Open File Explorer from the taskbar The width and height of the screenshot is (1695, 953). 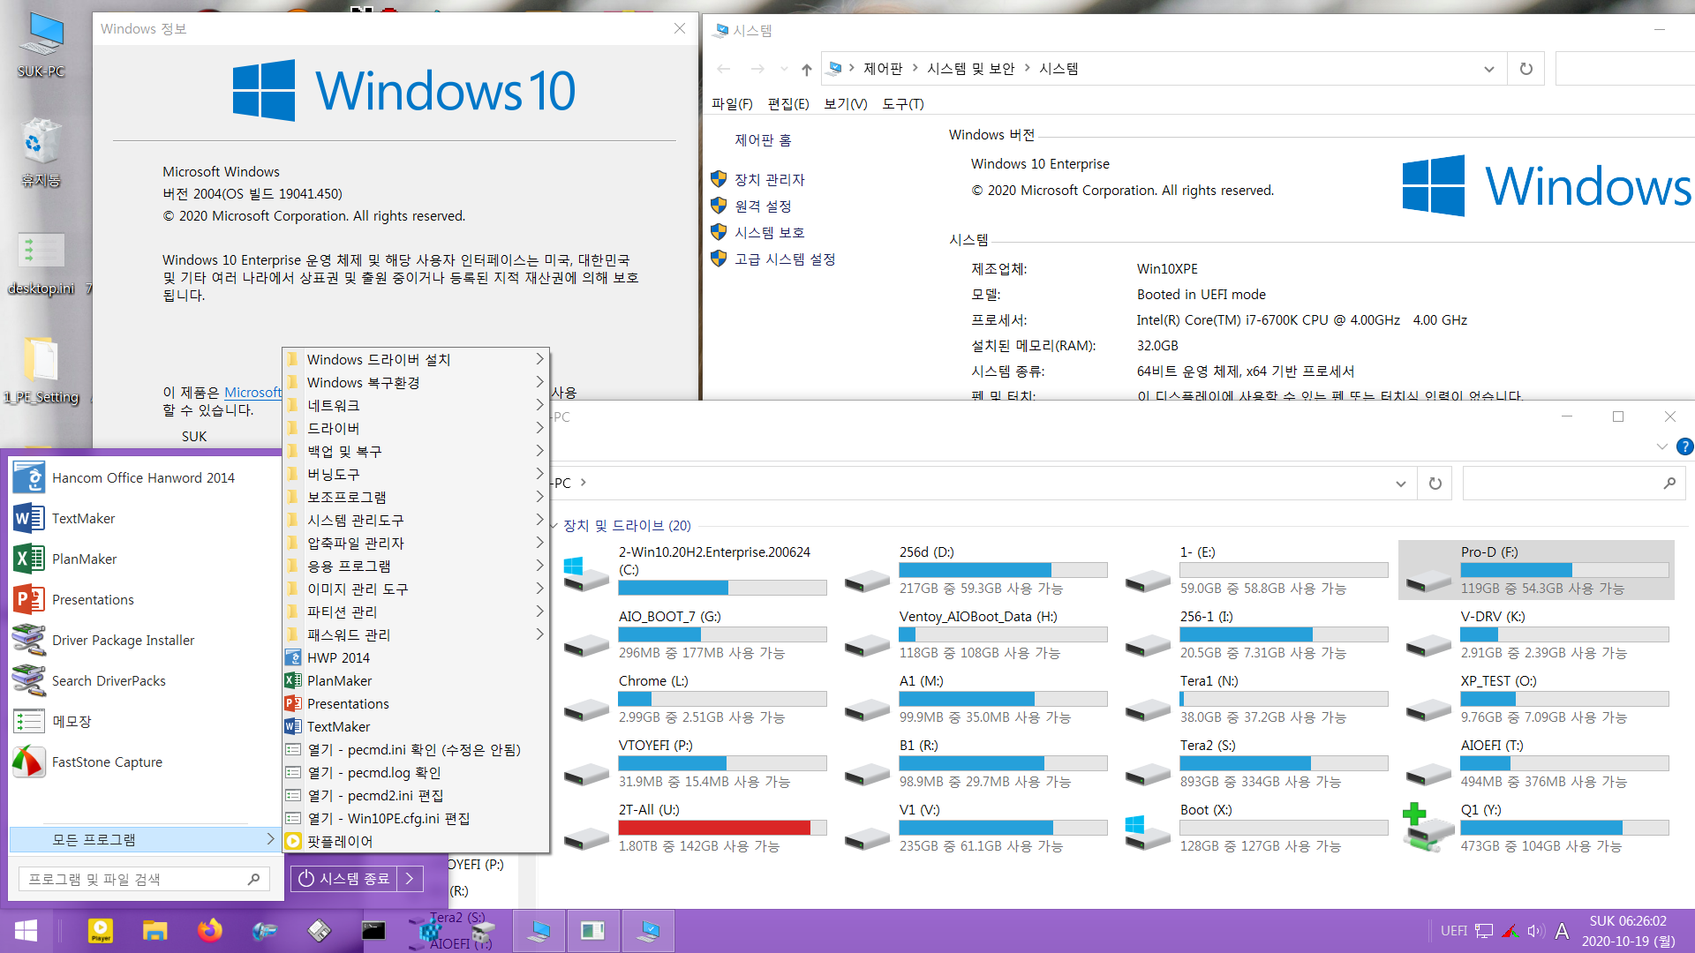tap(155, 931)
